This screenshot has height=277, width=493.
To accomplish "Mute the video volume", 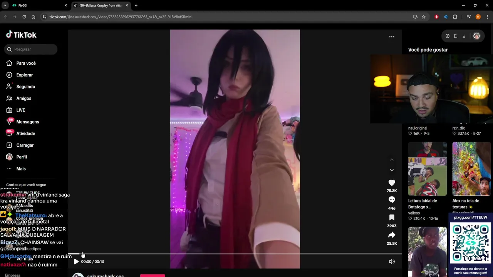I will point(392,262).
